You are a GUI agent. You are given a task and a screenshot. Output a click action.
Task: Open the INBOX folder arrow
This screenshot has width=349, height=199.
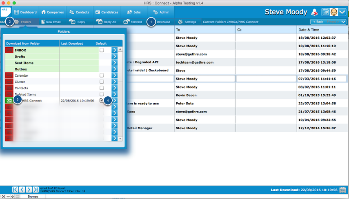point(114,50)
